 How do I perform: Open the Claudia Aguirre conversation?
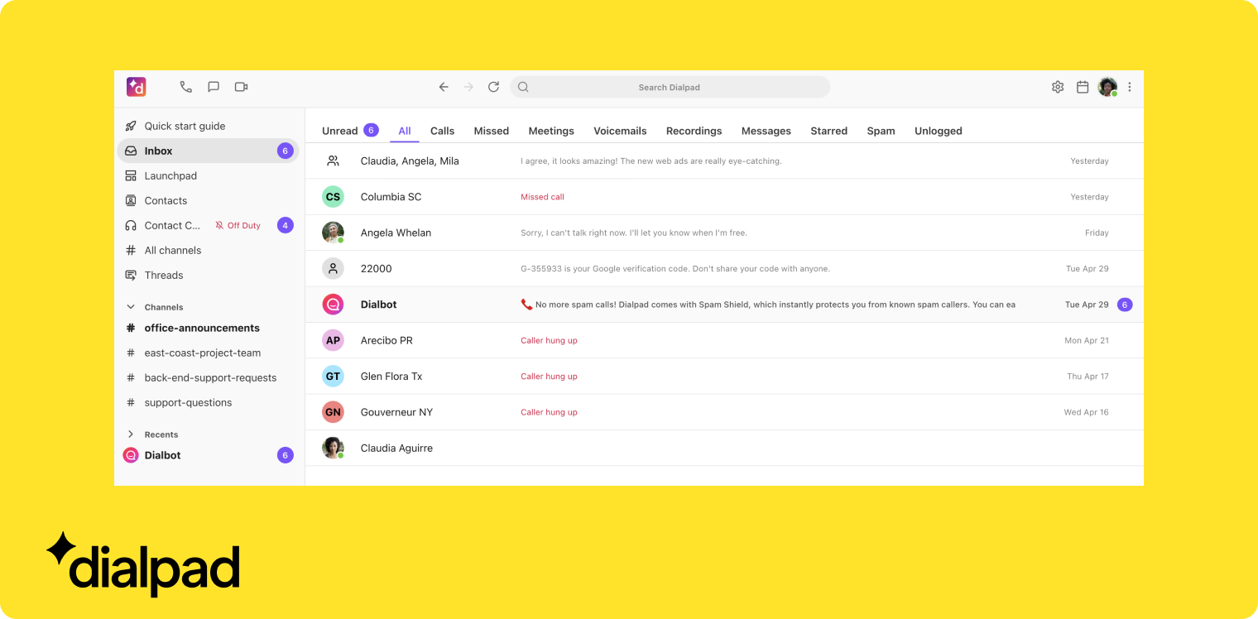click(724, 448)
